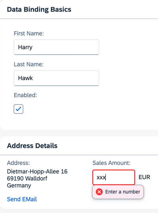Select the Germany address line
Image resolution: width=158 pixels, height=213 pixels.
tap(19, 185)
